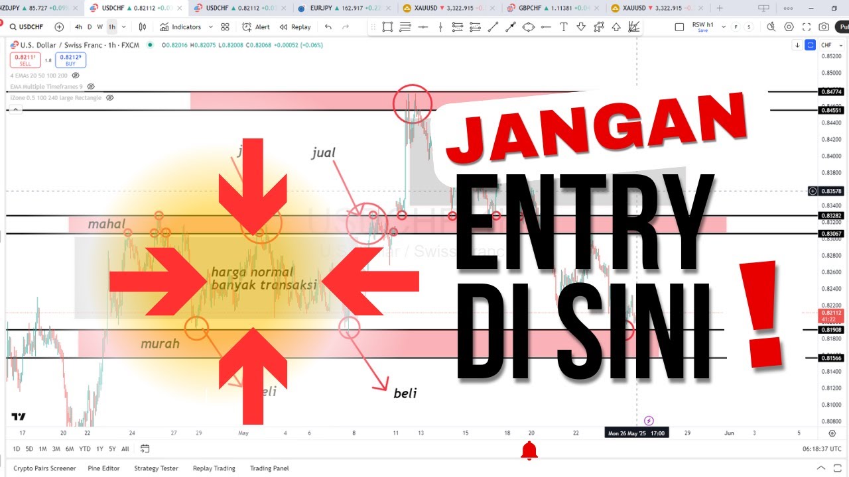This screenshot has width=849, height=477.
Task: Select the horizontal lines multi-line drawing tool
Action: (x=405, y=27)
